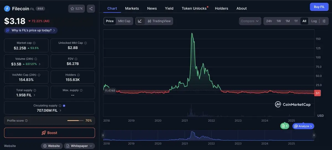Toggle Log scale on chart

(x=314, y=21)
